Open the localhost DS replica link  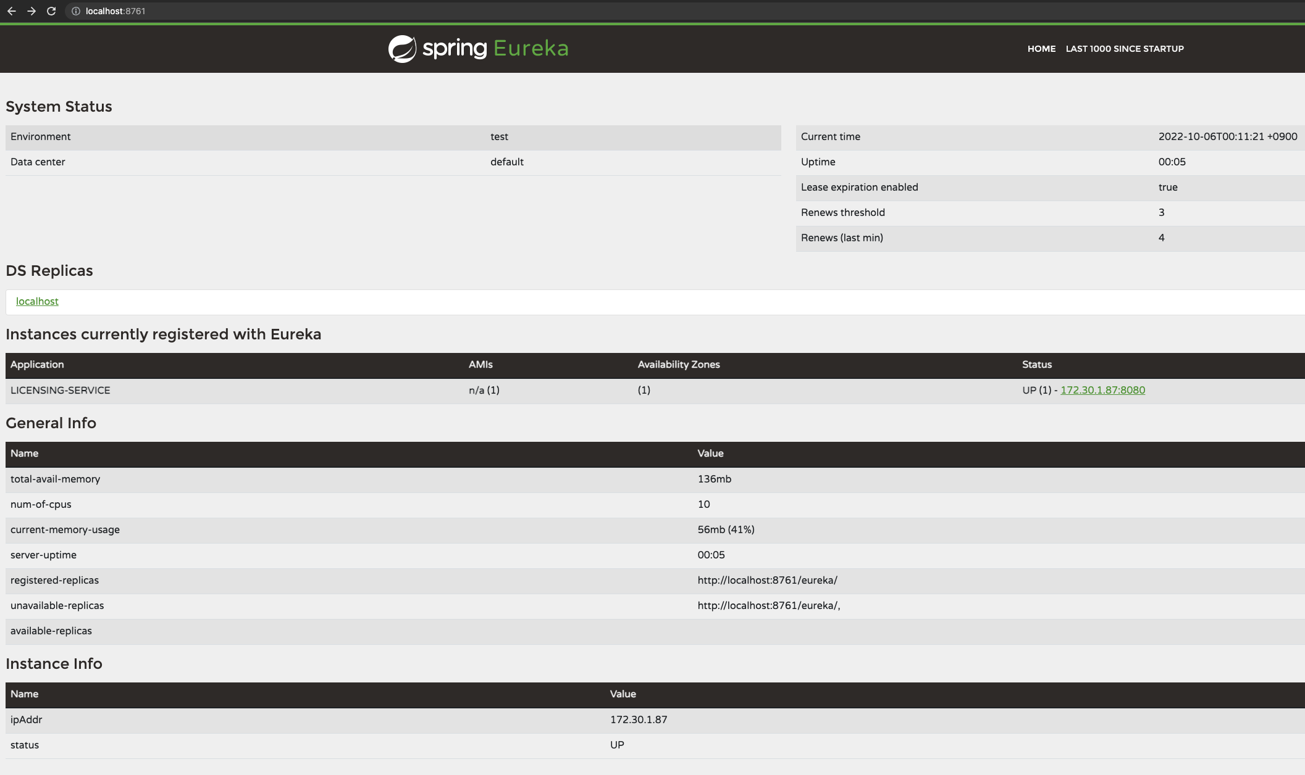(37, 301)
